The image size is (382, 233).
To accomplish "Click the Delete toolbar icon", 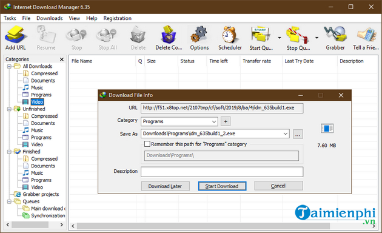I will (138, 38).
